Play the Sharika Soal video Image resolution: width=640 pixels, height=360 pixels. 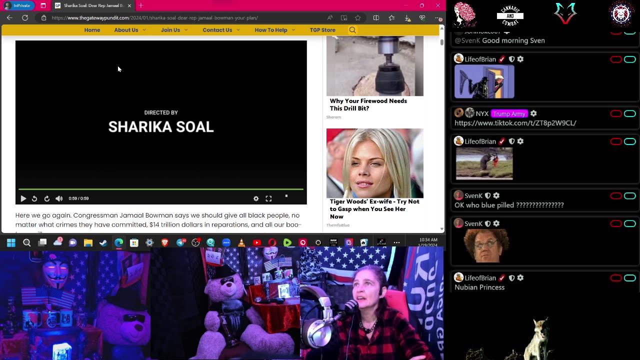click(x=23, y=198)
